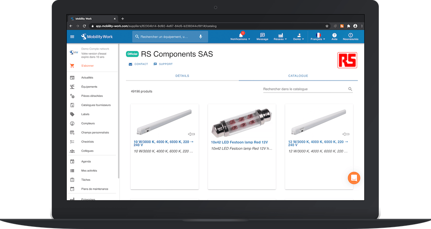431x229 pixels.
Task: Bookmark the page with the star icon
Action: pyautogui.click(x=327, y=26)
